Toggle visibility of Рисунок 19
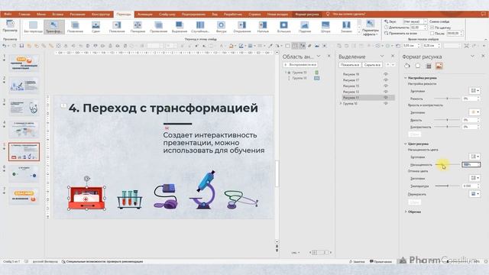Viewport: 489px width, 275px height. click(x=386, y=74)
